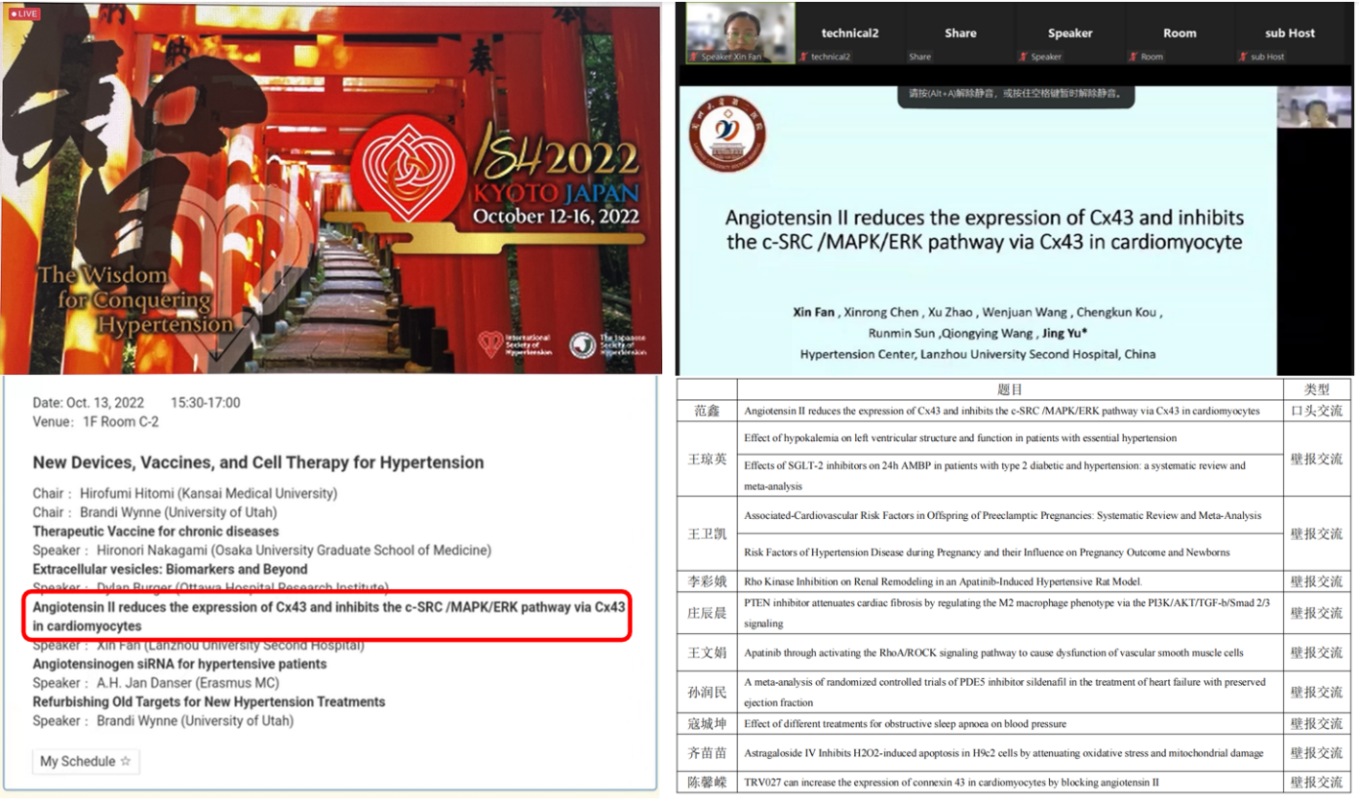
Task: Click muted microphone icon on technical2 tile
Action: click(x=803, y=57)
